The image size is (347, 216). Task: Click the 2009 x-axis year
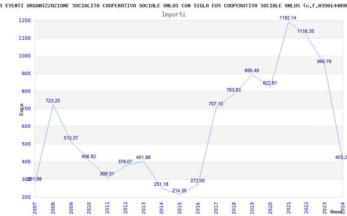point(71,208)
